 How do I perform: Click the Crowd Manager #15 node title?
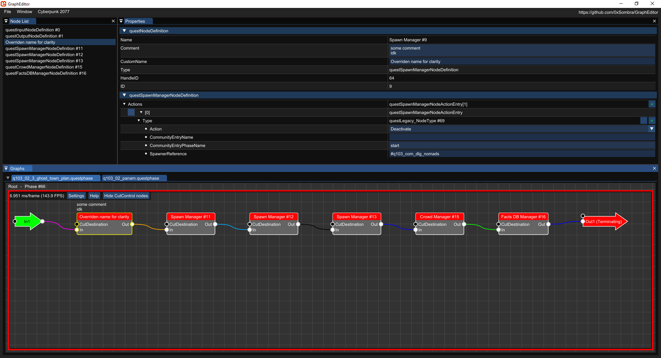coord(440,217)
